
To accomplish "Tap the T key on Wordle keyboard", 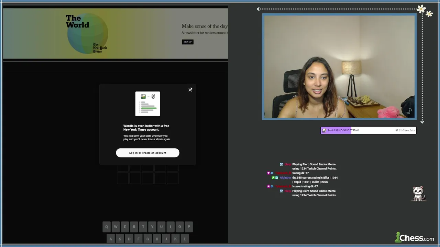I will [143, 227].
